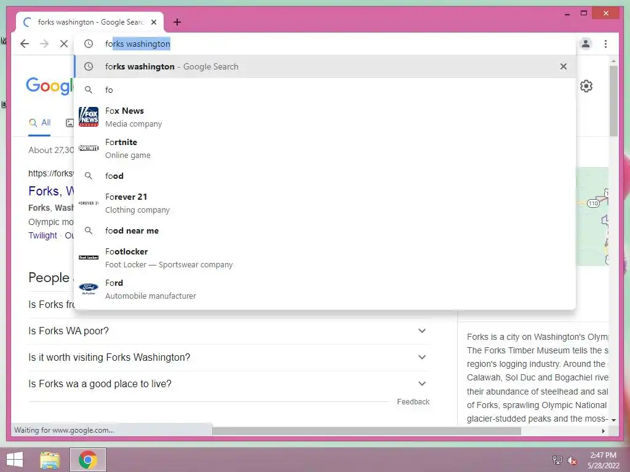Viewport: 630px width, 472px height.
Task: Pick the Ford Automobile manufacturer suggestion
Action: 325,289
